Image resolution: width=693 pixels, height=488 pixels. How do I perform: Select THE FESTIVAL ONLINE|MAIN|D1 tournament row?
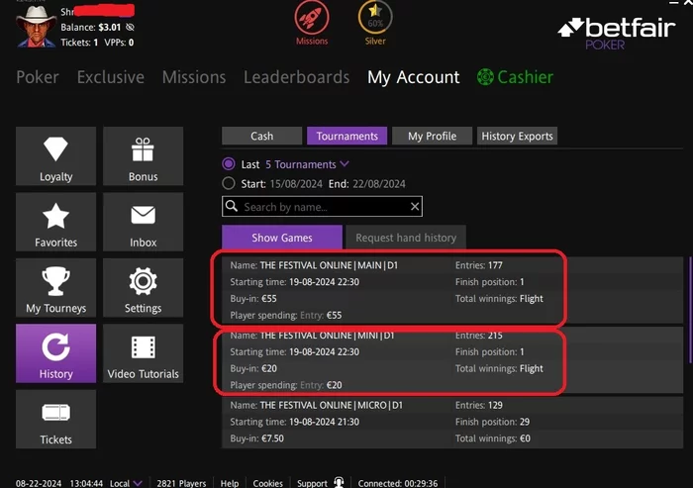coord(452,290)
